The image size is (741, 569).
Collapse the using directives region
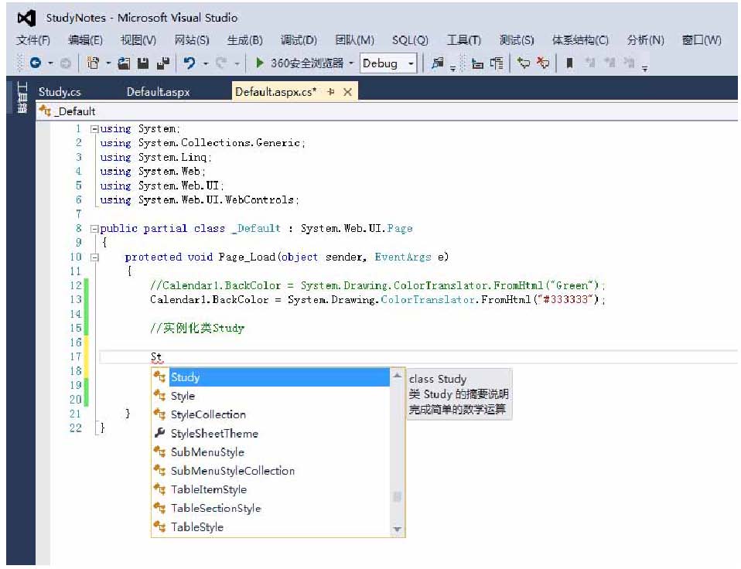(x=94, y=129)
